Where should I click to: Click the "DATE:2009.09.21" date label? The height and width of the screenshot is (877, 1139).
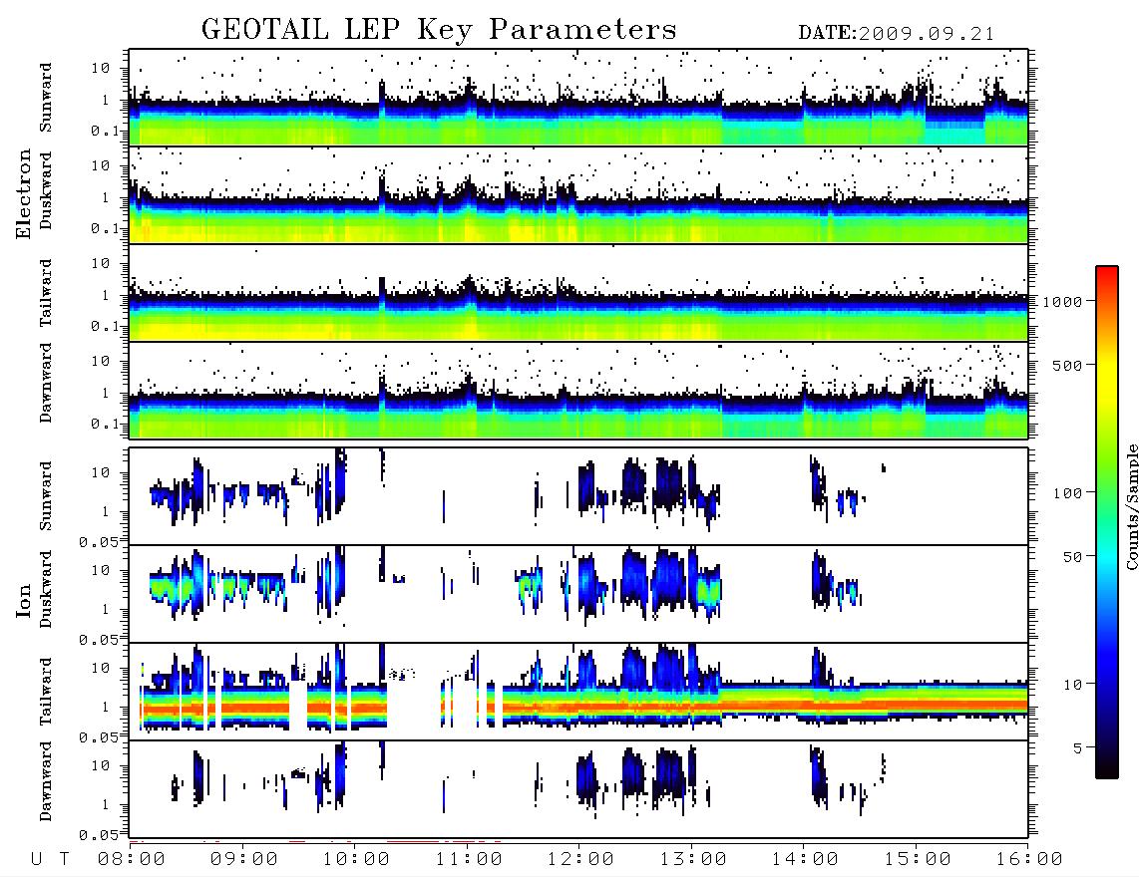897,34
